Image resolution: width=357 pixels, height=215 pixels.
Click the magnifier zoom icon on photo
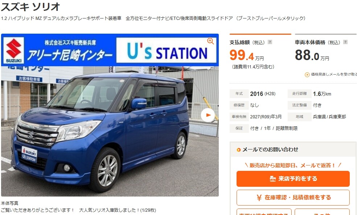click(x=210, y=41)
